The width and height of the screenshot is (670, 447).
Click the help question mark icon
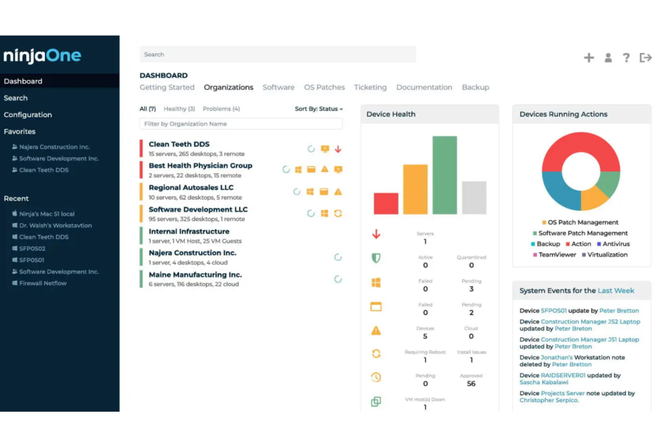coord(626,58)
